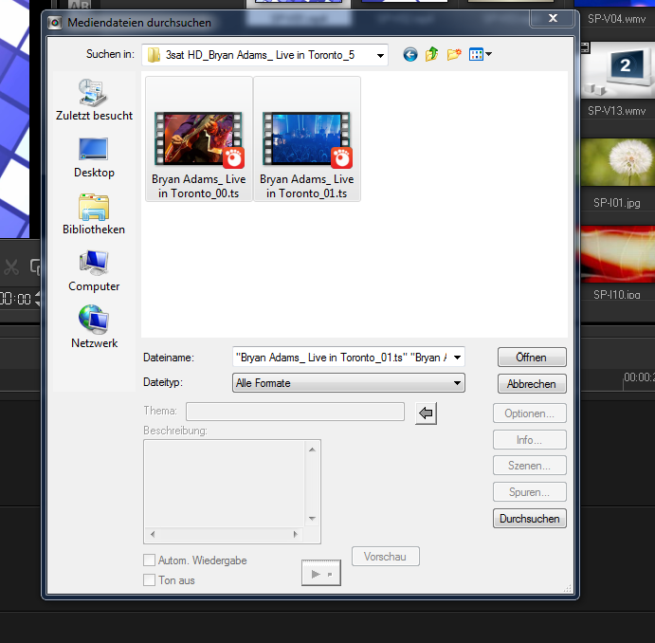The image size is (655, 643).
Task: Click the Info... button
Action: coord(530,439)
